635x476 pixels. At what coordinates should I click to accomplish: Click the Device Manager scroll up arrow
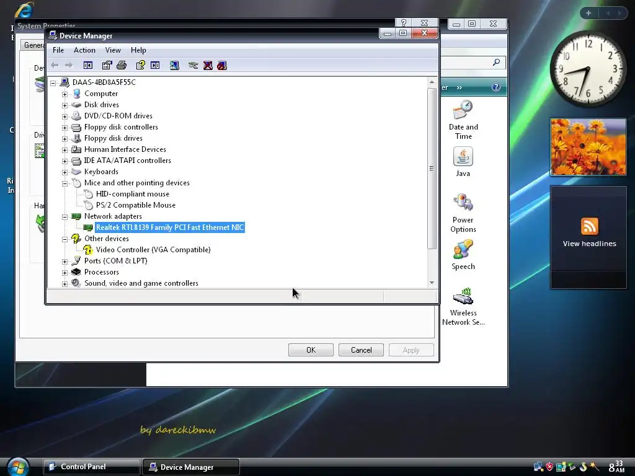432,82
